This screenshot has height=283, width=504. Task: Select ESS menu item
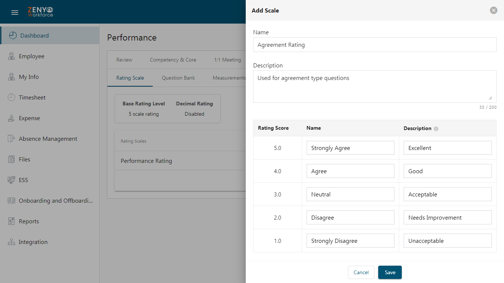pos(50,180)
